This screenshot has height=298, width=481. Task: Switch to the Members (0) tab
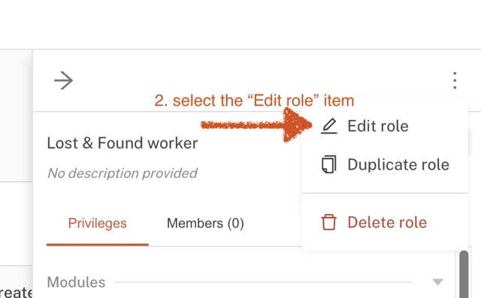(x=205, y=223)
